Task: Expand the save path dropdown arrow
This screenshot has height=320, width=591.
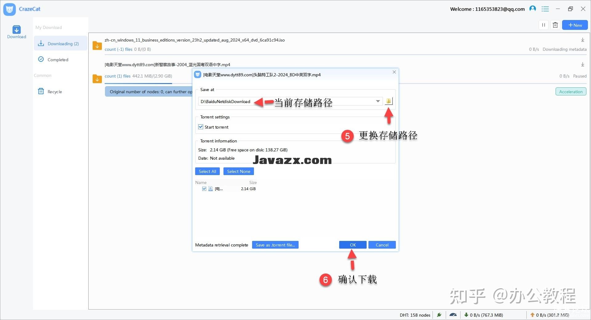Action: click(x=378, y=101)
